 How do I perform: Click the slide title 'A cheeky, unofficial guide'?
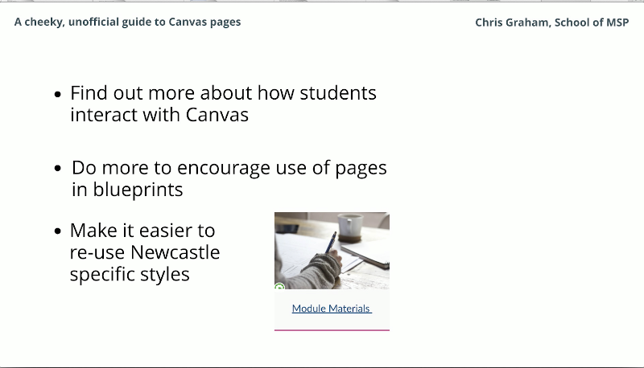pyautogui.click(x=127, y=22)
